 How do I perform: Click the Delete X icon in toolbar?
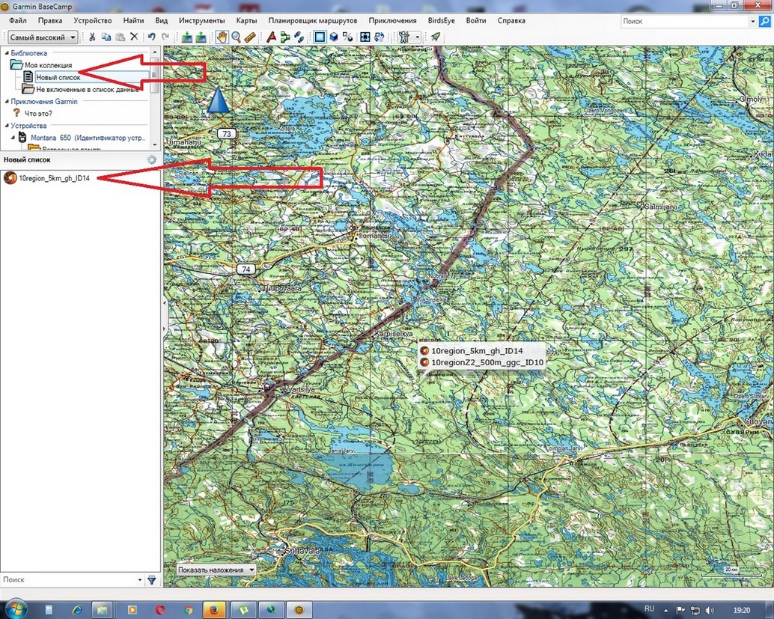[134, 37]
